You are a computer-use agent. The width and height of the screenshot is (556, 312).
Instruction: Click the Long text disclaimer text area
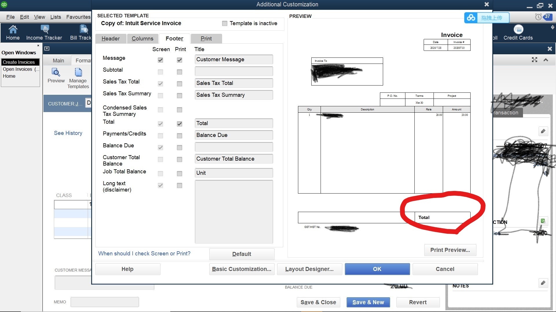tap(234, 211)
